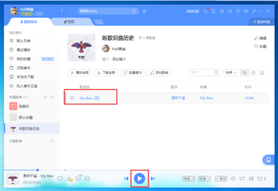Like the now-playing song in bottom bar
The image size is (278, 191).
[x=60, y=179]
